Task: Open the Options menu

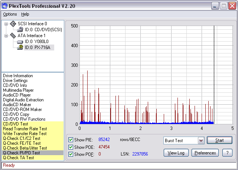Action: pyautogui.click(x=10, y=14)
